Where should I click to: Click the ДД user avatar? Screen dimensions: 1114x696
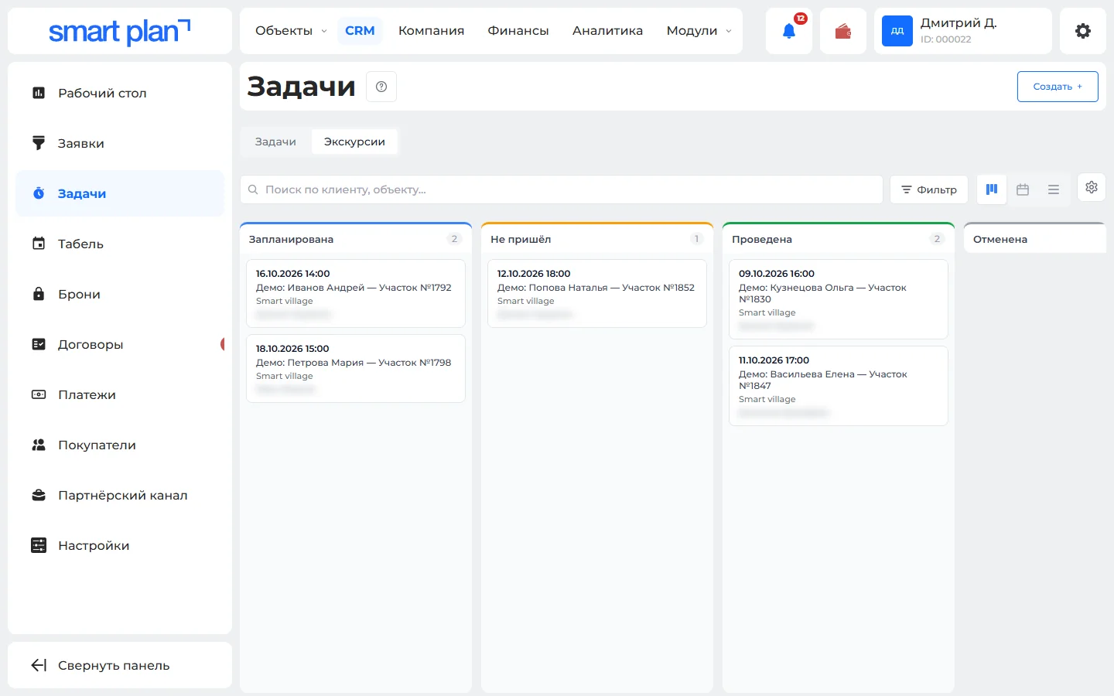(x=897, y=31)
